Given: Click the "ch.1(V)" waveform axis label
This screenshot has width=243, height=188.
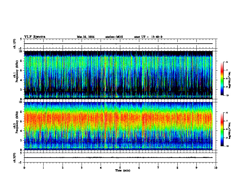Looking at the screenshot, I should (x=15, y=44).
